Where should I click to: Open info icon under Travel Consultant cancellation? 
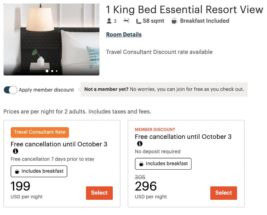(15, 151)
